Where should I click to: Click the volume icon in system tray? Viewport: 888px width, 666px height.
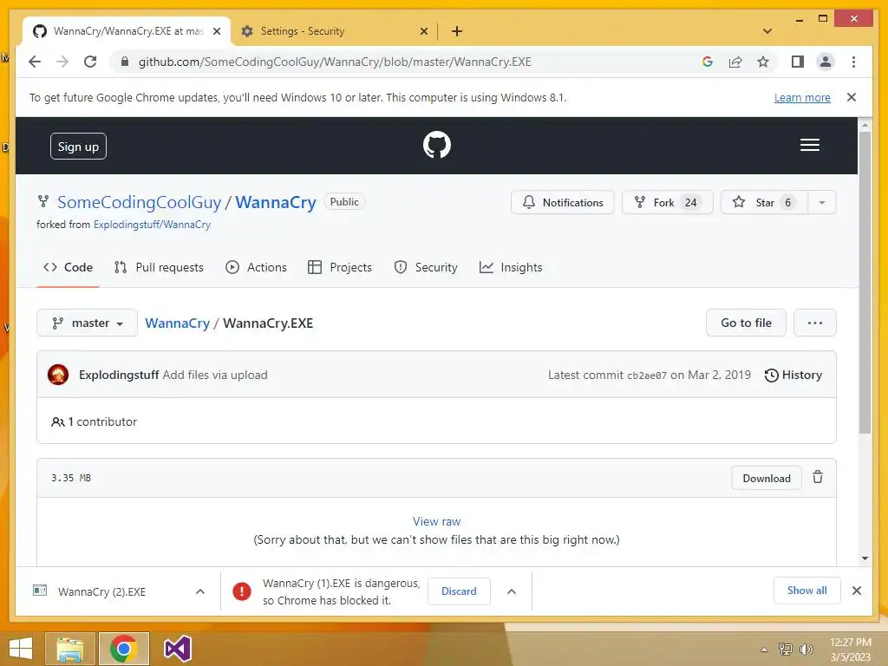806,649
